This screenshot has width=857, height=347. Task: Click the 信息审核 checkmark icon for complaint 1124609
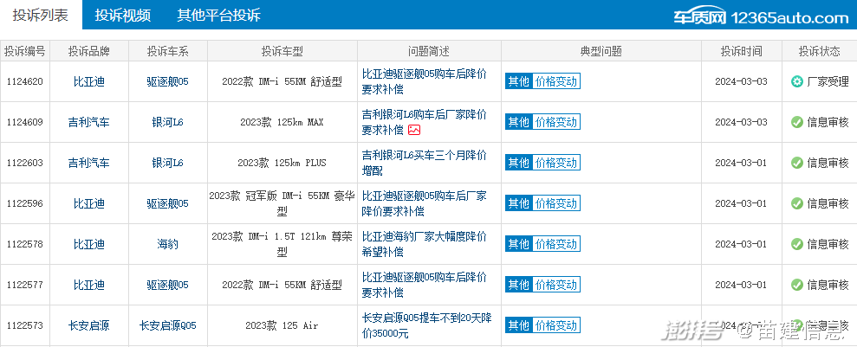796,122
